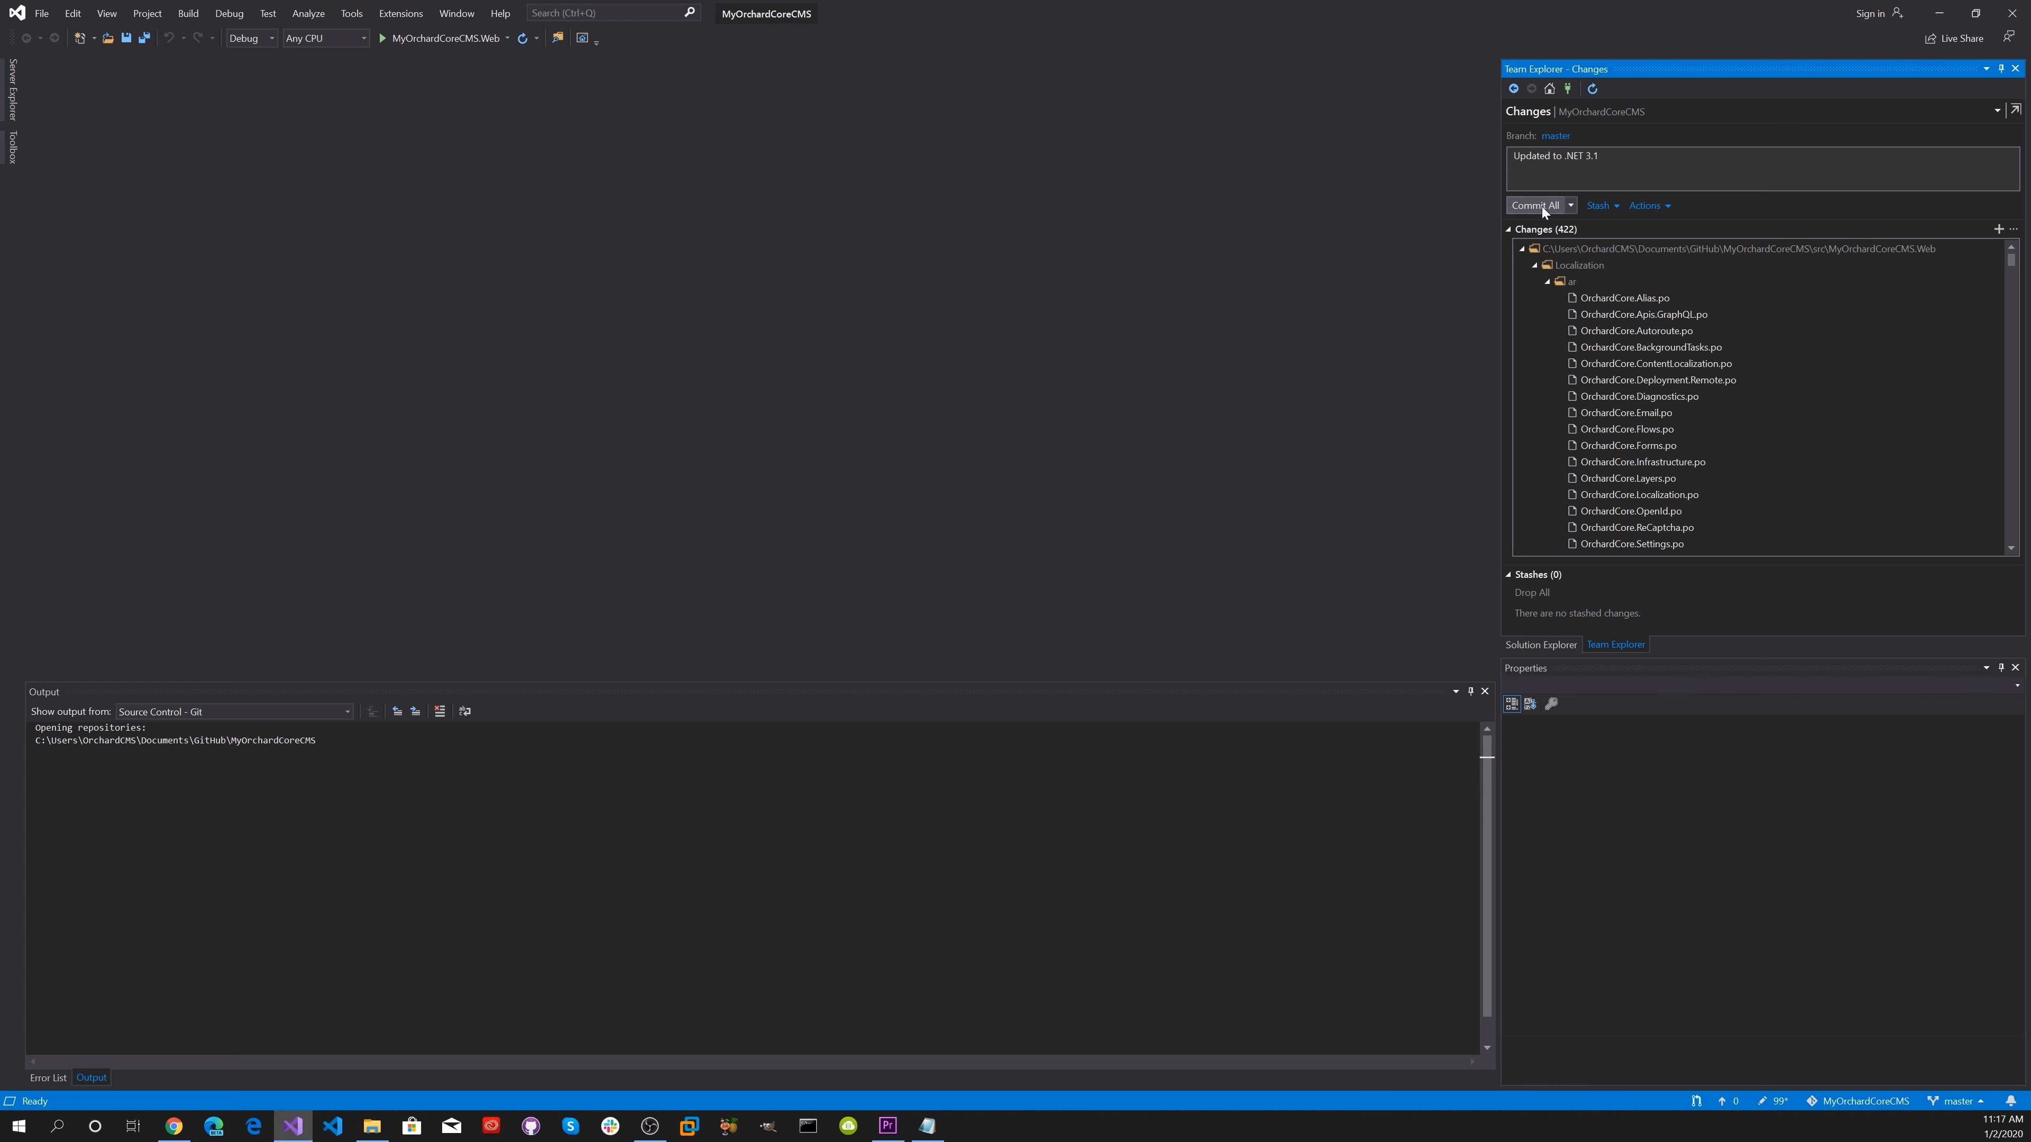Open File Explorer from the taskbar
2031x1142 pixels.
click(372, 1126)
